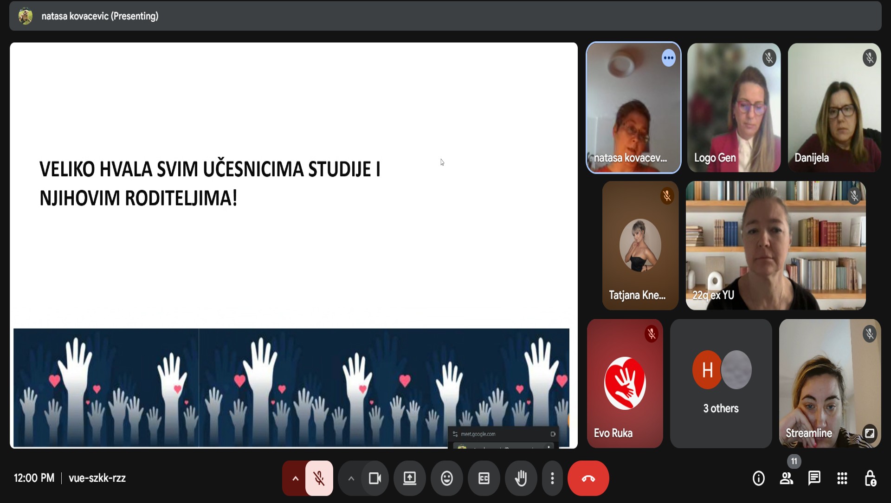Open the emoji reactions button
Screen dimensions: 891x503
coord(446,478)
